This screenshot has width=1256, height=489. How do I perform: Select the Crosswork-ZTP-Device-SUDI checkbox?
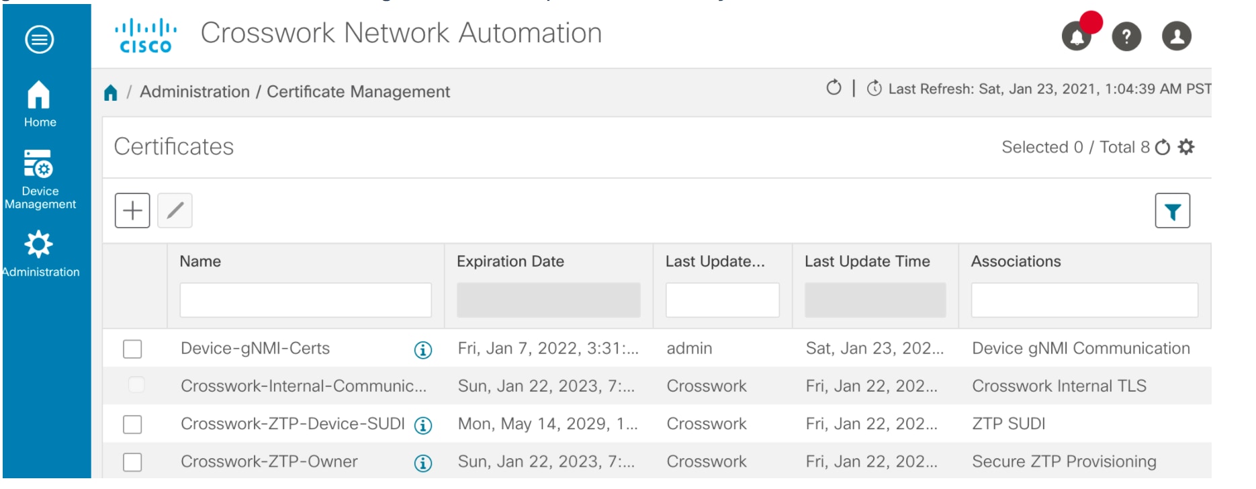tap(132, 425)
